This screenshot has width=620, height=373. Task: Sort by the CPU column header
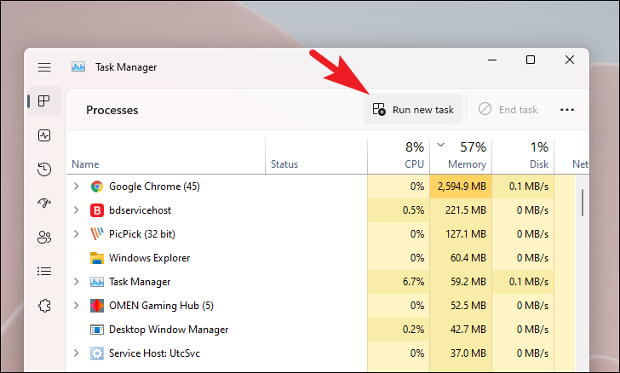[399, 157]
